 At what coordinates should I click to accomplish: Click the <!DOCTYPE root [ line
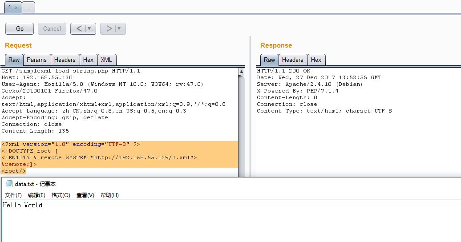coord(30,151)
